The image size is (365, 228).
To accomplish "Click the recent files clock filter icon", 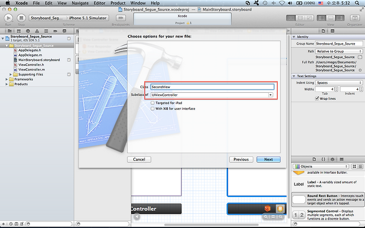I will [11, 224].
